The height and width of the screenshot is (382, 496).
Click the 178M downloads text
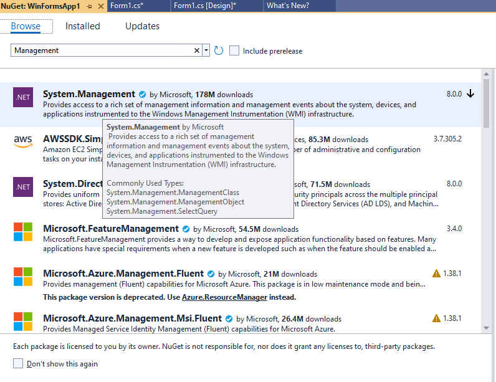[224, 95]
